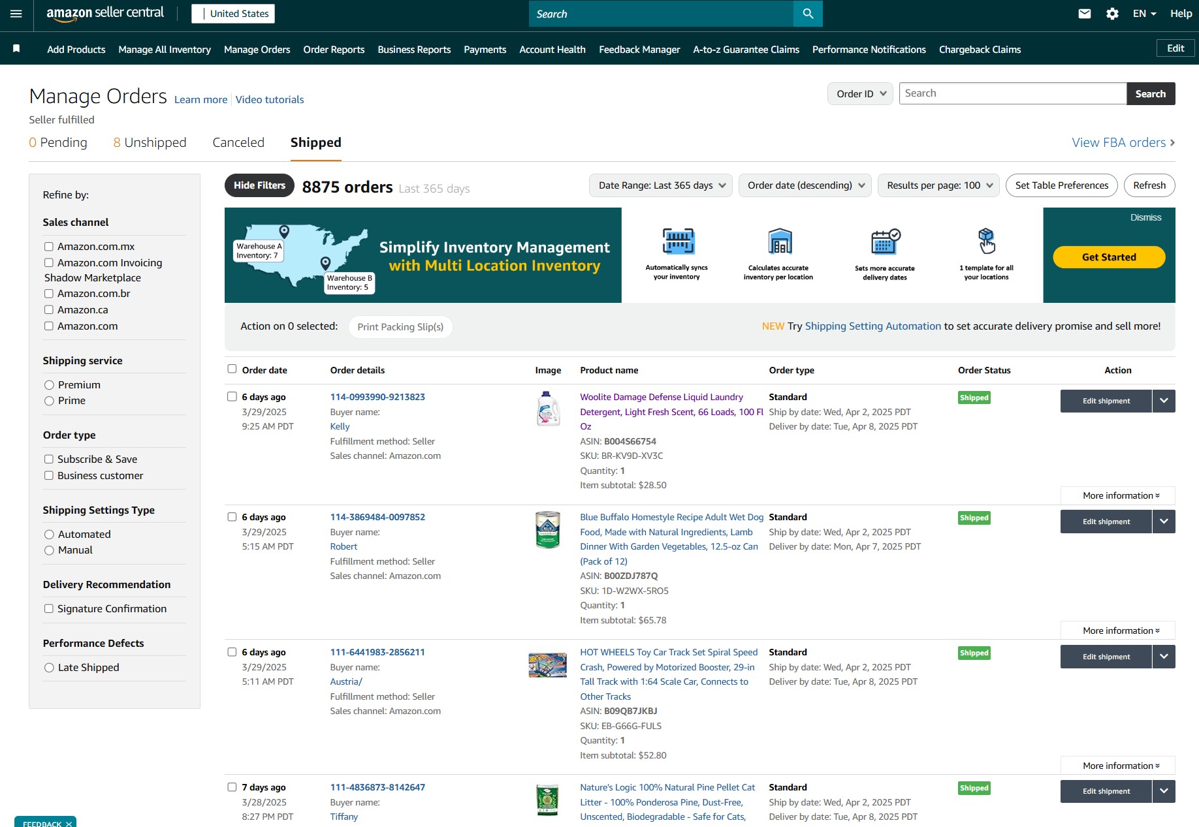Open the Manage All Inventory menu

click(165, 50)
